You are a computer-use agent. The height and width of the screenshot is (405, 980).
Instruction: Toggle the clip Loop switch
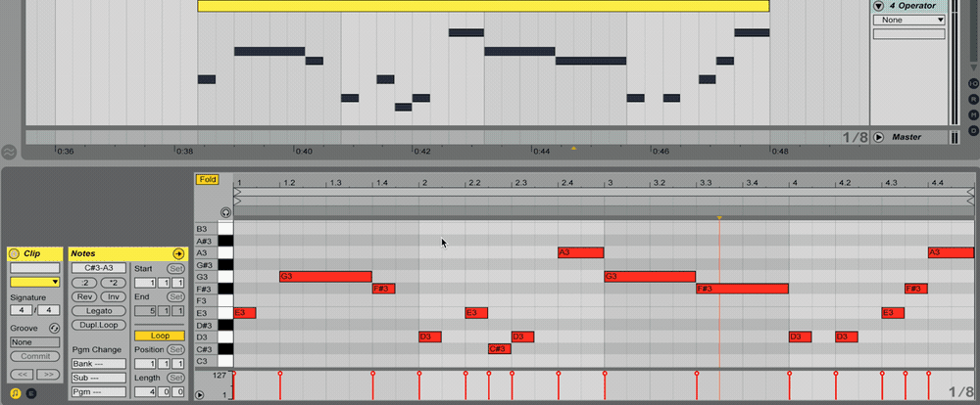coord(160,336)
